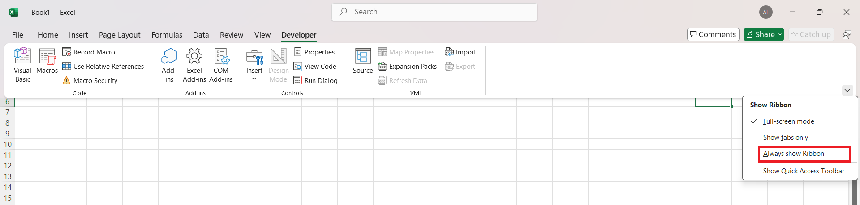The height and width of the screenshot is (205, 860).
Task: Click View Code
Action: [315, 67]
